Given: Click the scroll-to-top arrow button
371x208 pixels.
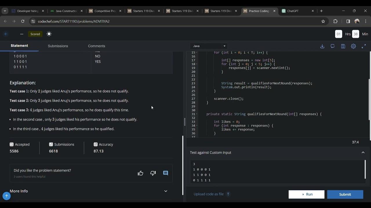Looking at the screenshot, I should point(6,196).
